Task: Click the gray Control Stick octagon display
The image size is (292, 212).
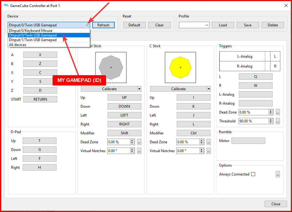Action: tap(111, 67)
